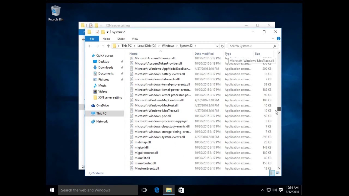Select Microsoft-Windows-MapControls.dll file
Screen dimensions: 349x196
coord(159,100)
